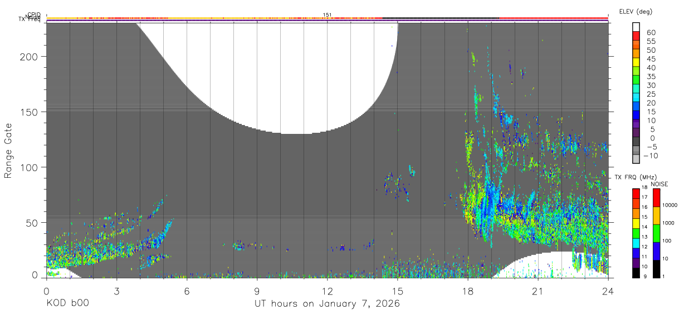Select the light gray bottom segment of ELEV colorbar
The height and width of the screenshot is (315, 684).
point(636,159)
